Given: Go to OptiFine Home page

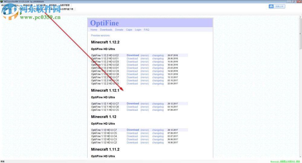Looking at the screenshot, I should (x=94, y=30).
